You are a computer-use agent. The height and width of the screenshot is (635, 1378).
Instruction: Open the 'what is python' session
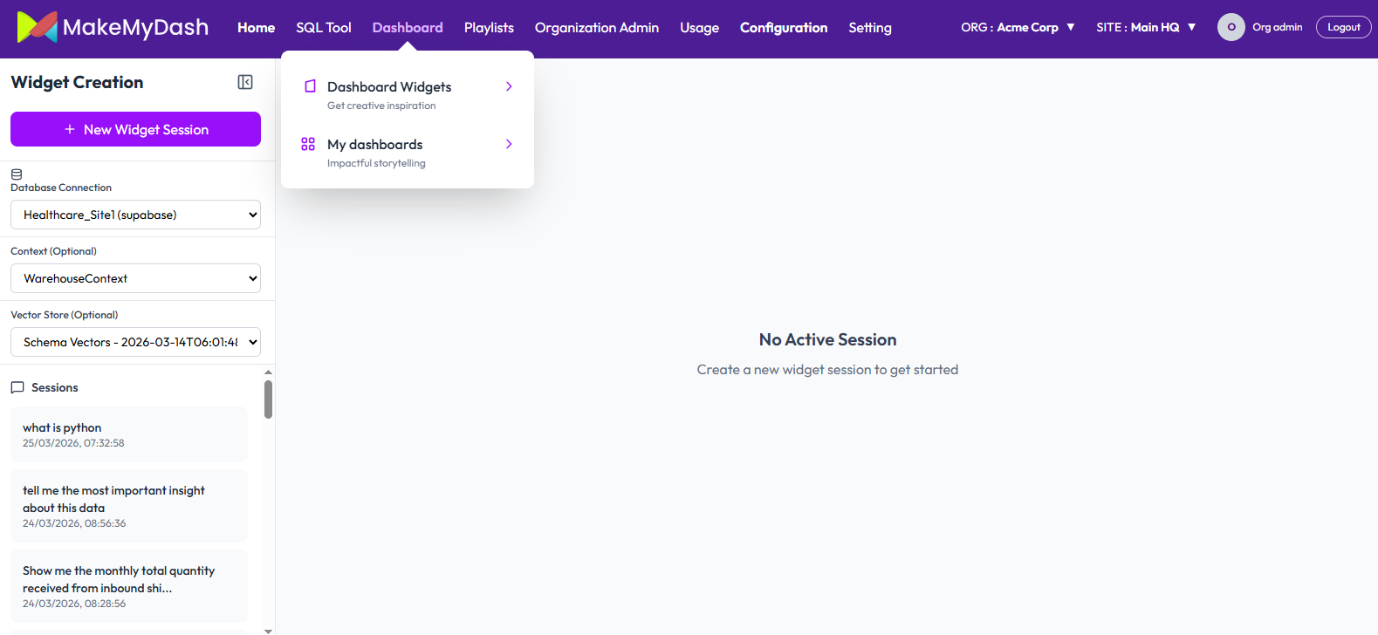(128, 434)
